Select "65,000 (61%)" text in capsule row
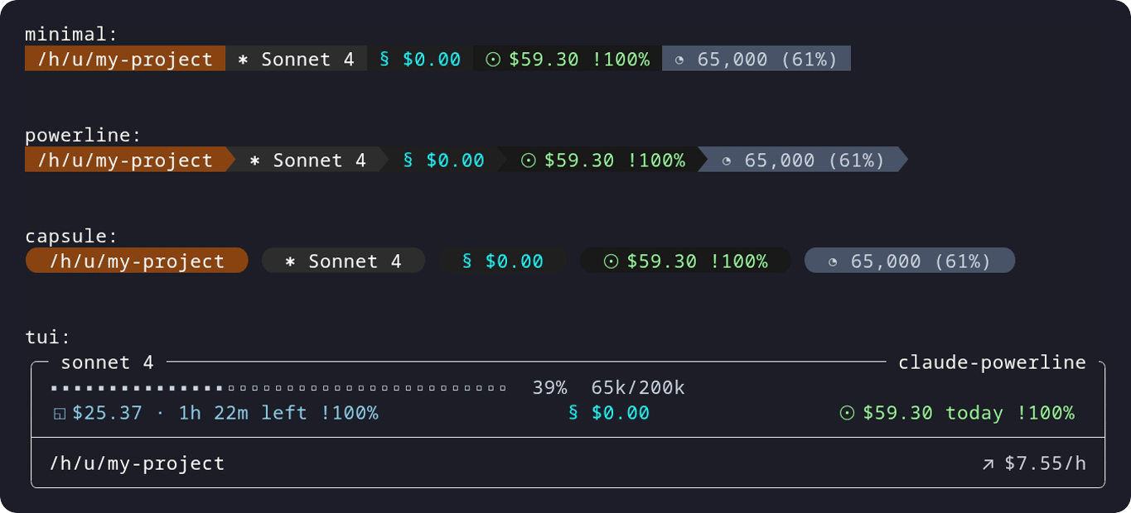The width and height of the screenshot is (1131, 513). [921, 261]
